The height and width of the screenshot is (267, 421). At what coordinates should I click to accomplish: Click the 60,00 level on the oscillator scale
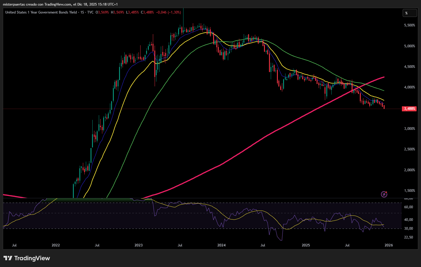409,207
